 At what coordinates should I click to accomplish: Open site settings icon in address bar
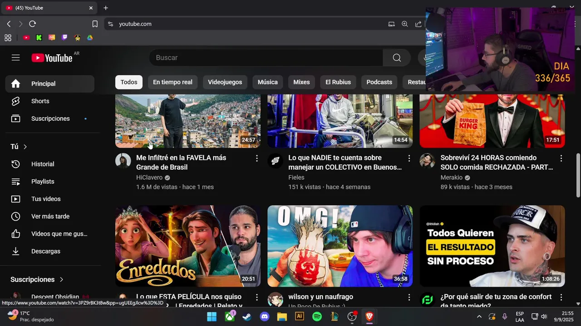[x=110, y=24]
